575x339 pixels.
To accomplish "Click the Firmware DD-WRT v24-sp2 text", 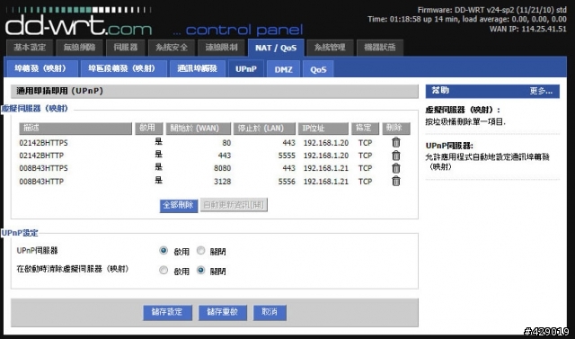I will [x=491, y=10].
